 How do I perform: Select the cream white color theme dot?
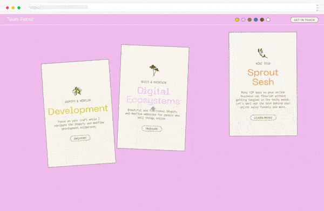click(x=268, y=19)
